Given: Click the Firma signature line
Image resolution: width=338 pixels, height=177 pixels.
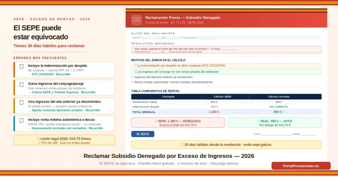Looking at the screenshot, I should (277, 134).
